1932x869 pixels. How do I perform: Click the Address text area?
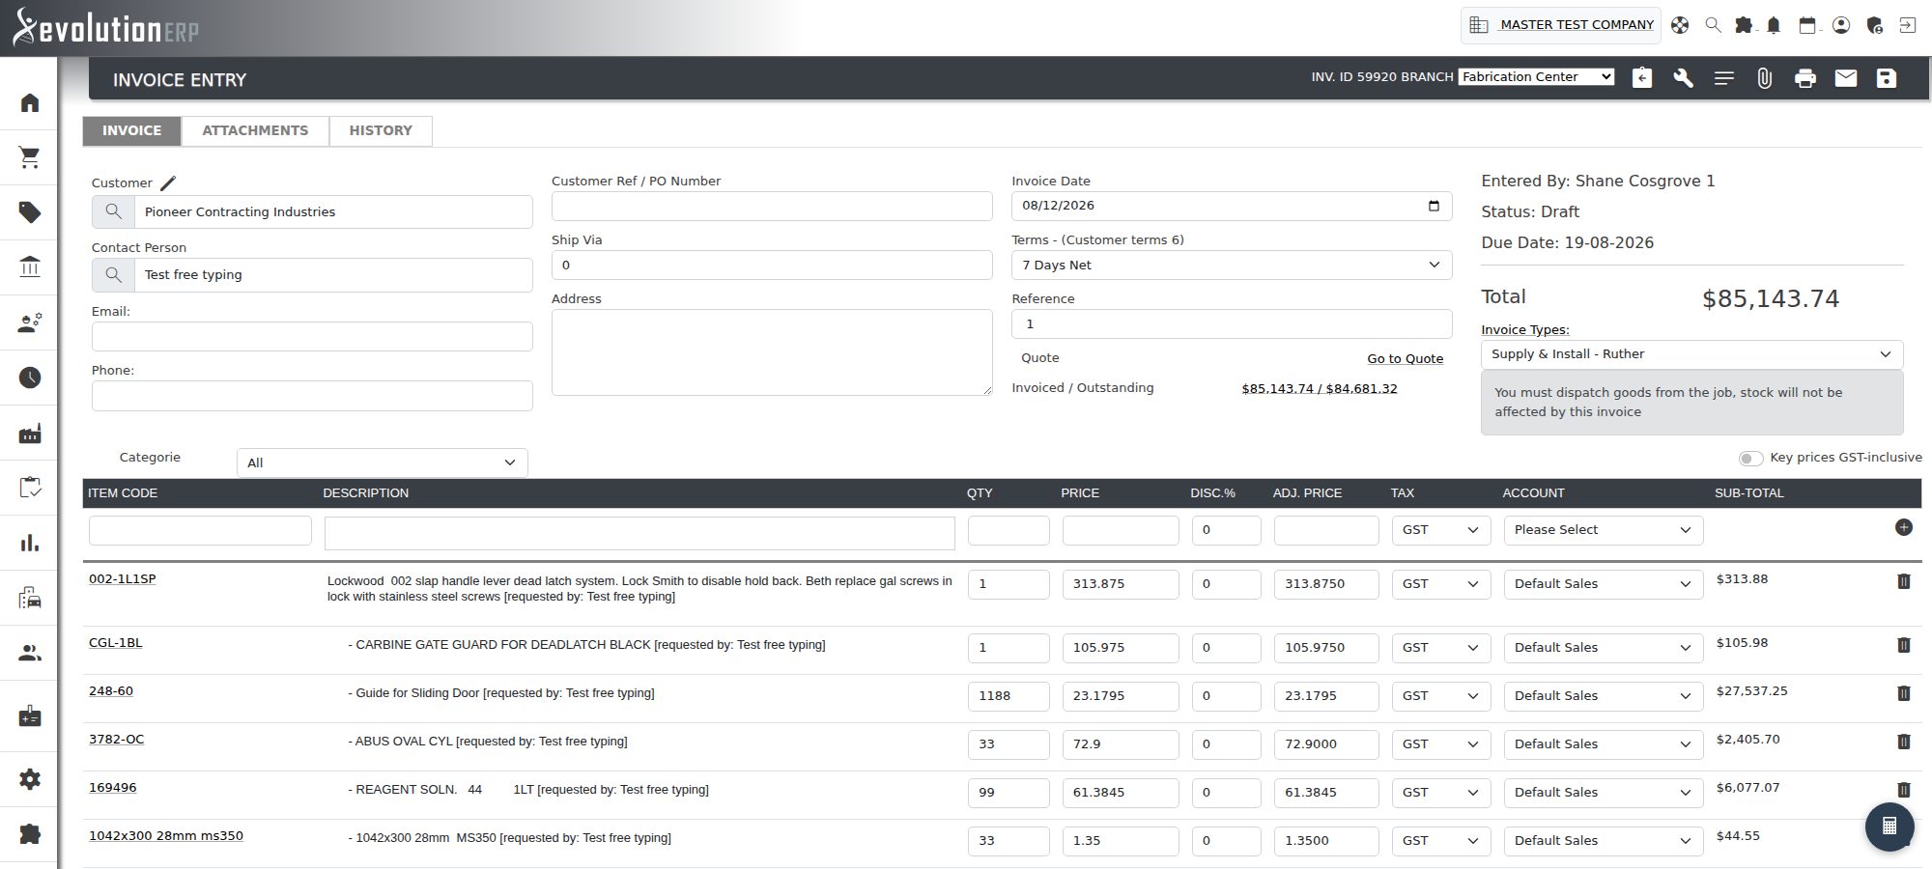click(772, 352)
